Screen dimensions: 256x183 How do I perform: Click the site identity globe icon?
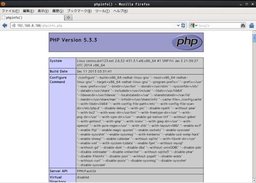pyautogui.click(x=14, y=26)
